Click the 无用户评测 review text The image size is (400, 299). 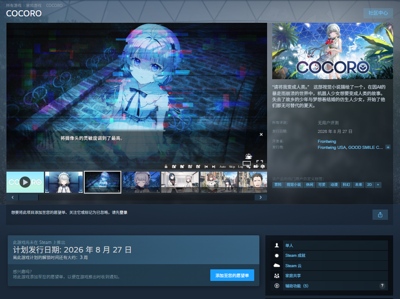point(328,123)
